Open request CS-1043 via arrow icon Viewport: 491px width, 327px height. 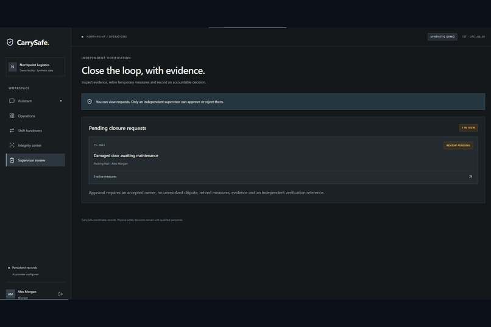[x=470, y=177]
